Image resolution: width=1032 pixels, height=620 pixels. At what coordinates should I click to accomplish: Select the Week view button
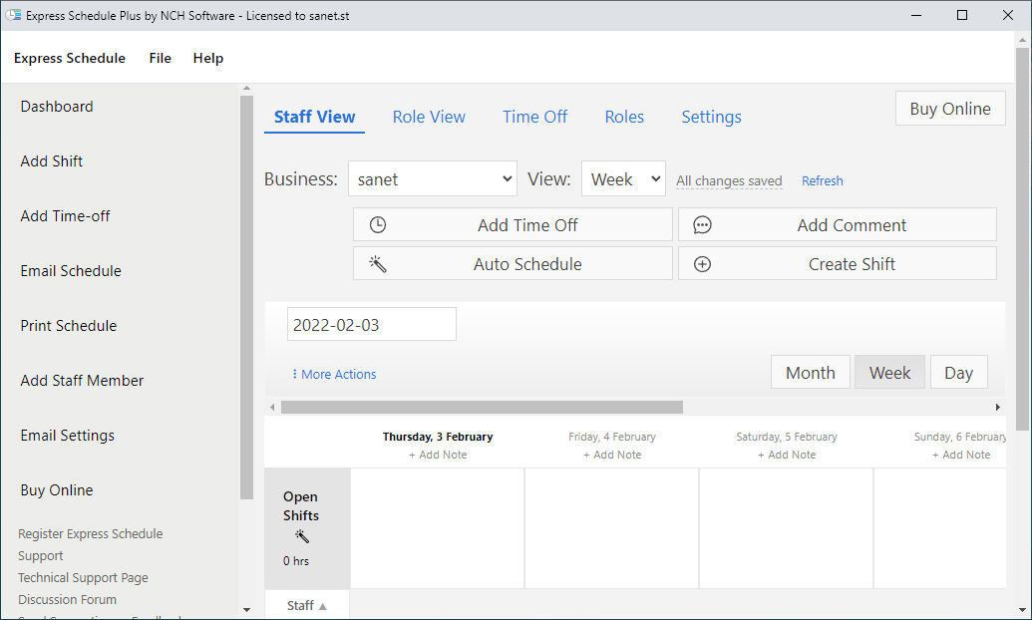tap(889, 373)
